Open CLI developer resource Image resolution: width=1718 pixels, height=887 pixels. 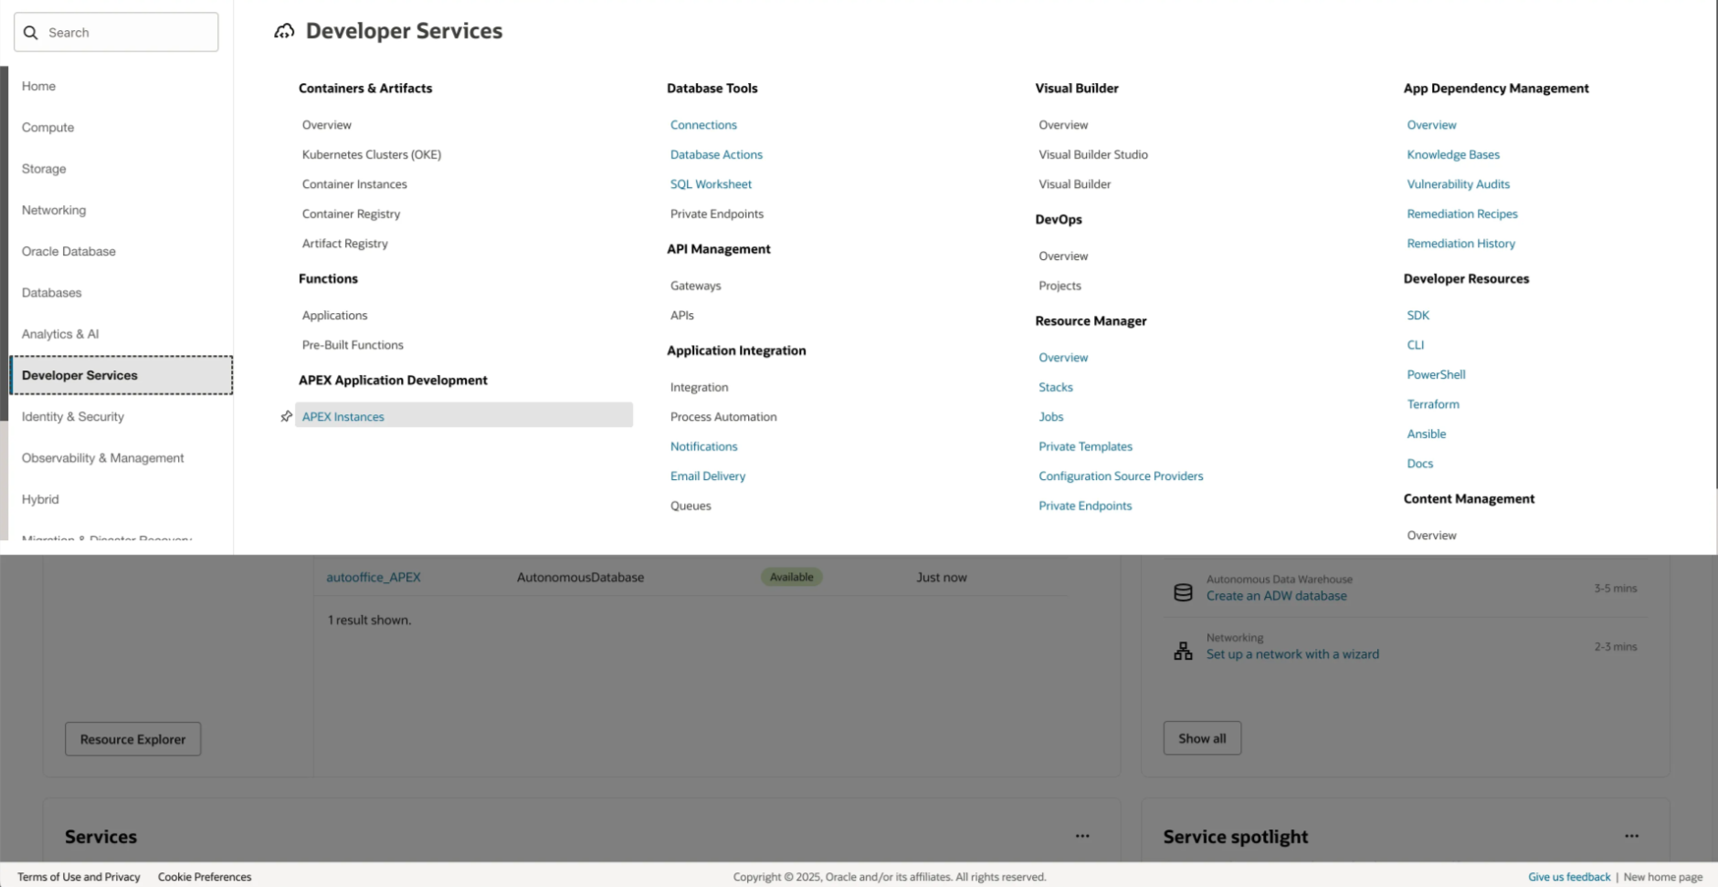click(1415, 345)
